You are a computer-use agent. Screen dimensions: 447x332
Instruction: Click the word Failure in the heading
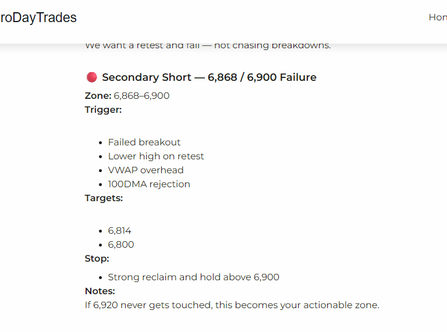[298, 77]
